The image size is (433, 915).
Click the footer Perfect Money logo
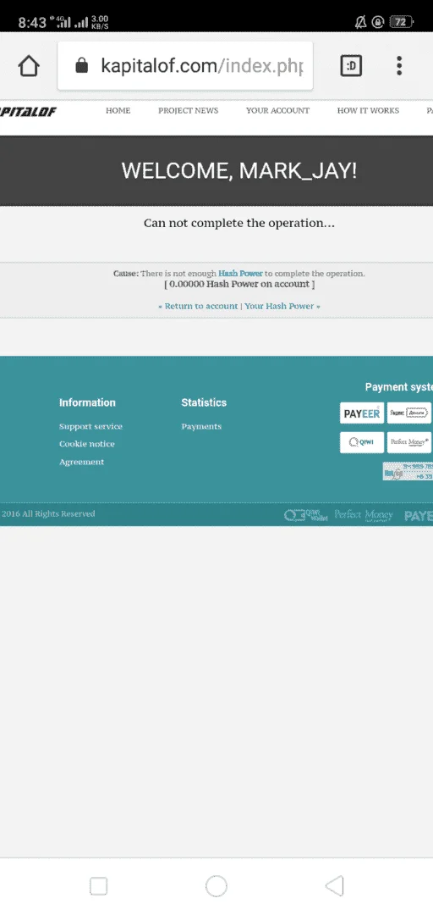364,515
